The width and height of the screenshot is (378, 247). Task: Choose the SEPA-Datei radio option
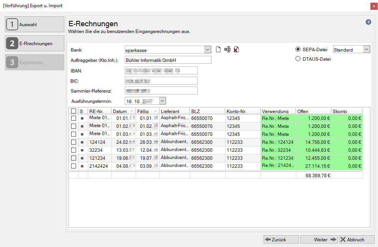point(298,49)
